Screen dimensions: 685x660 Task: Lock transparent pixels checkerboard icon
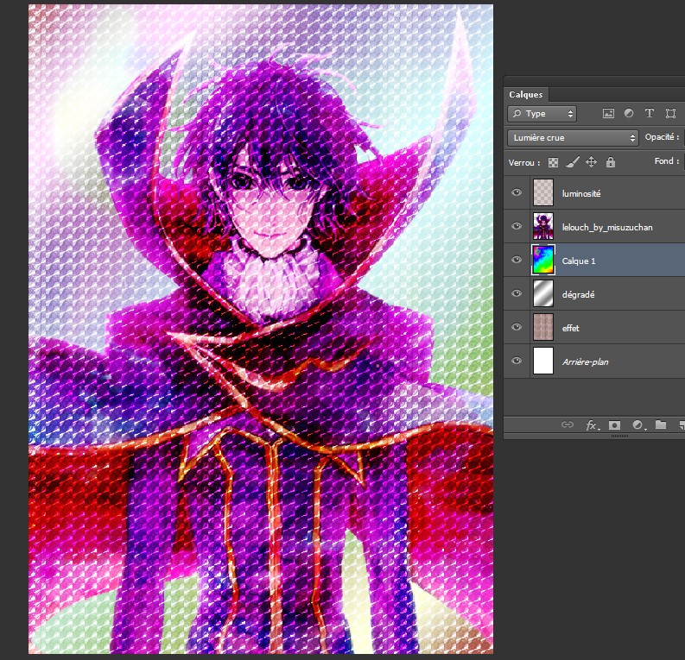coord(553,163)
